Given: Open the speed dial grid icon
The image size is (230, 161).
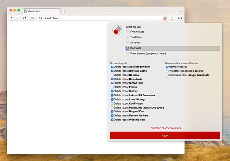Looking at the screenshot, I should pyautogui.click(x=32, y=18).
